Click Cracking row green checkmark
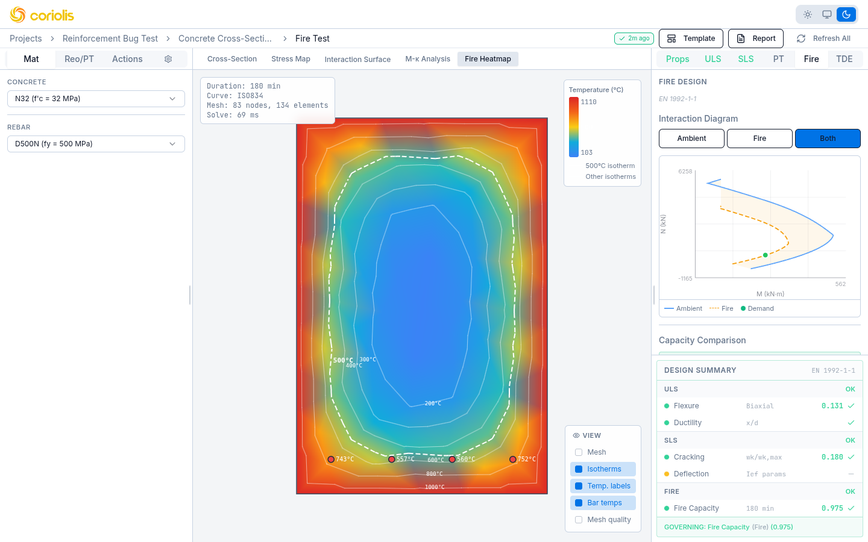This screenshot has height=542, width=868. tap(851, 457)
